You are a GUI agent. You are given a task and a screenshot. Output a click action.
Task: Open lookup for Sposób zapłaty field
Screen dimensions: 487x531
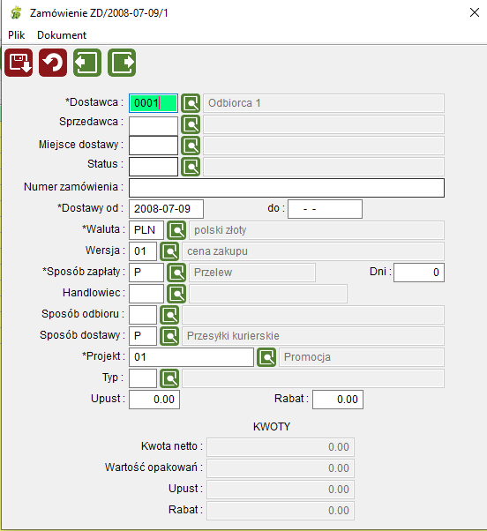(x=176, y=273)
